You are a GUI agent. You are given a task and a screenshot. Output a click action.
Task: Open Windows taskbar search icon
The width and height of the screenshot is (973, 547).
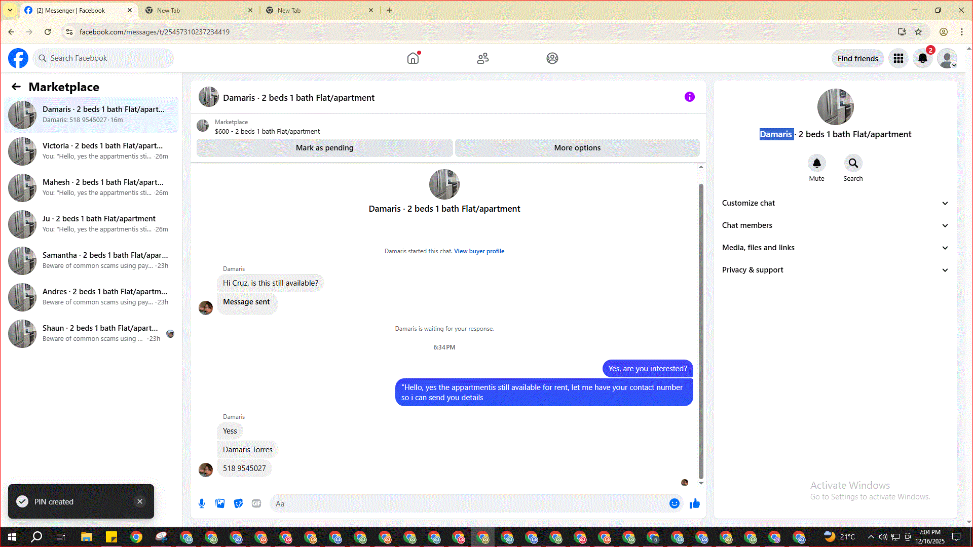pyautogui.click(x=36, y=537)
